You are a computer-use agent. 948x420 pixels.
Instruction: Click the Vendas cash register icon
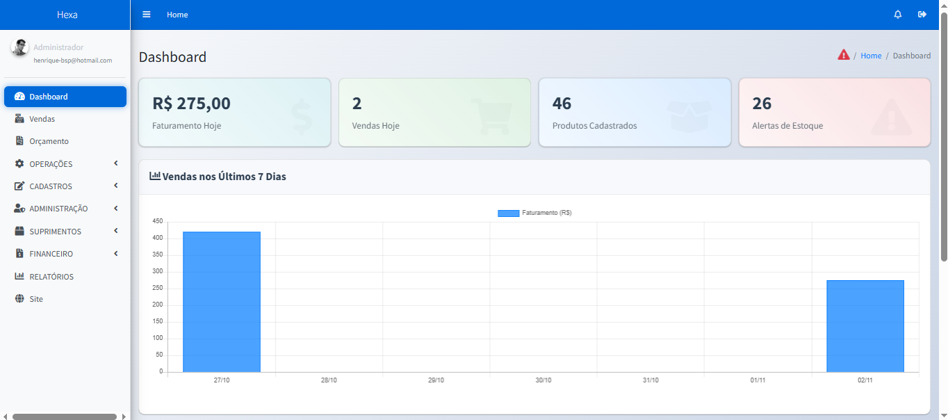coord(19,119)
